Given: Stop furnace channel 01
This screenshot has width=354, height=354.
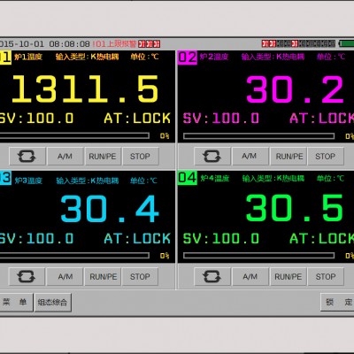Looking at the screenshot, I should tap(141, 157).
